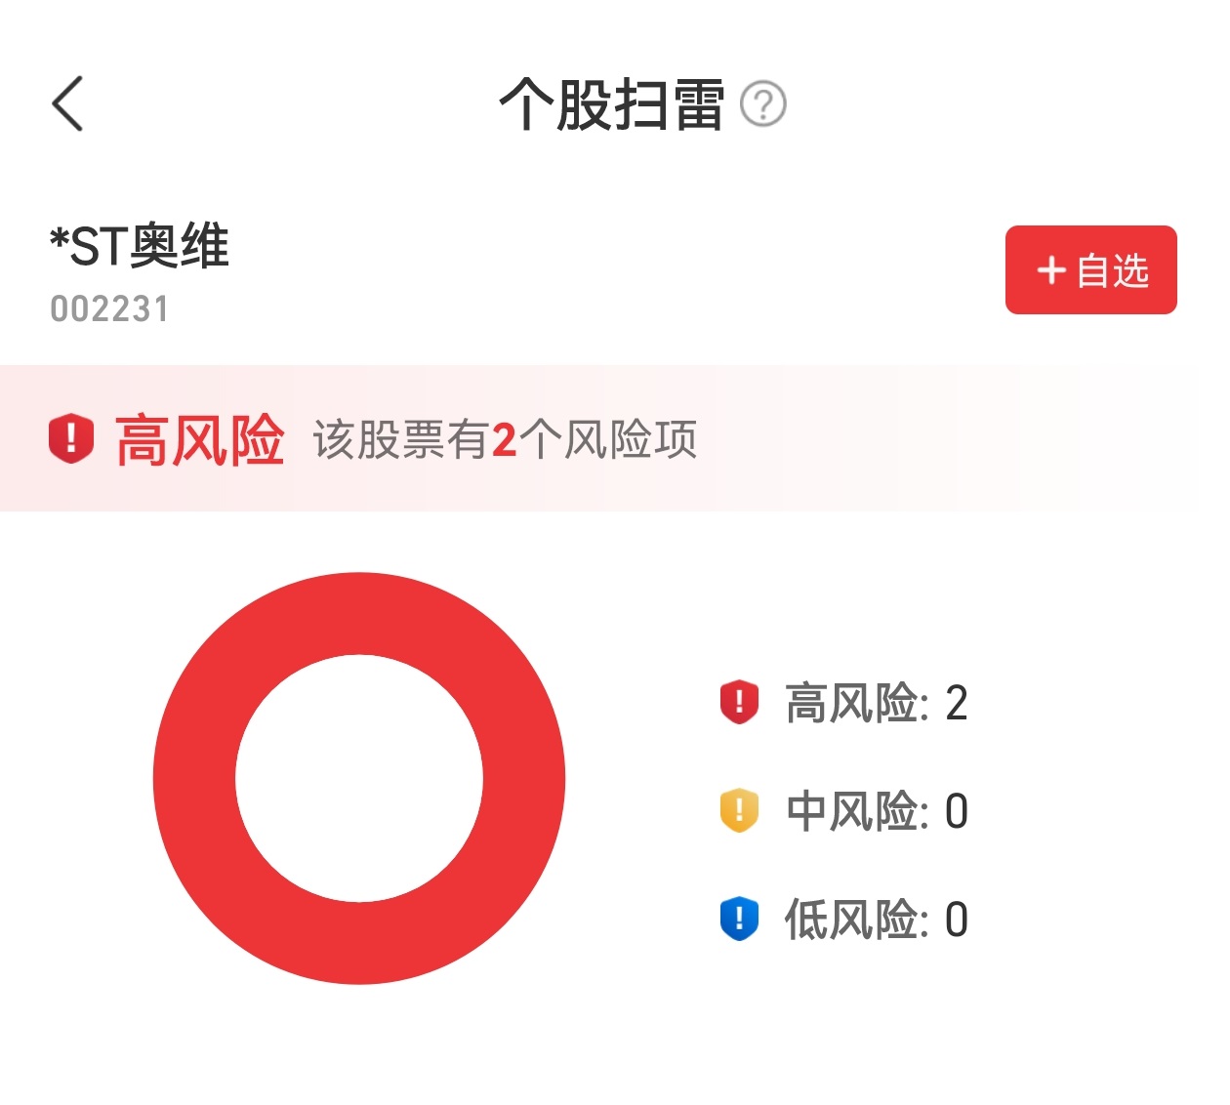This screenshot has width=1230, height=1105.
Task: Select the 低风险: 0 legend entry
Action: click(x=876, y=920)
